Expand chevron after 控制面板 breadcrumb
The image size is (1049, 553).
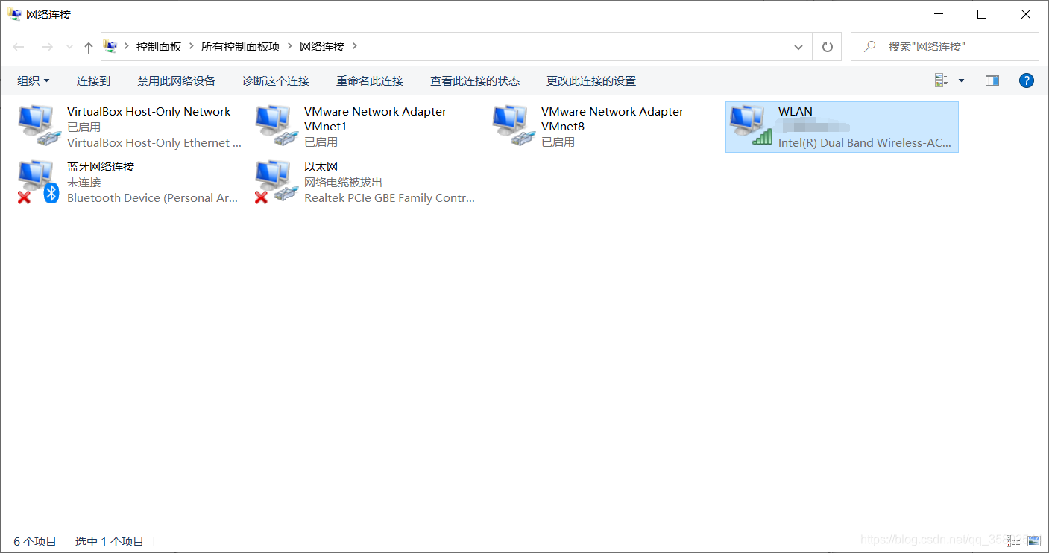pyautogui.click(x=192, y=46)
